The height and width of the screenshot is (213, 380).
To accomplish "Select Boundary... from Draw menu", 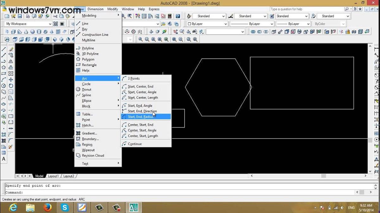I will (x=98, y=139).
